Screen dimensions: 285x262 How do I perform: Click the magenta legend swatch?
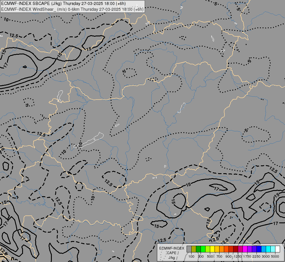tap(245, 249)
